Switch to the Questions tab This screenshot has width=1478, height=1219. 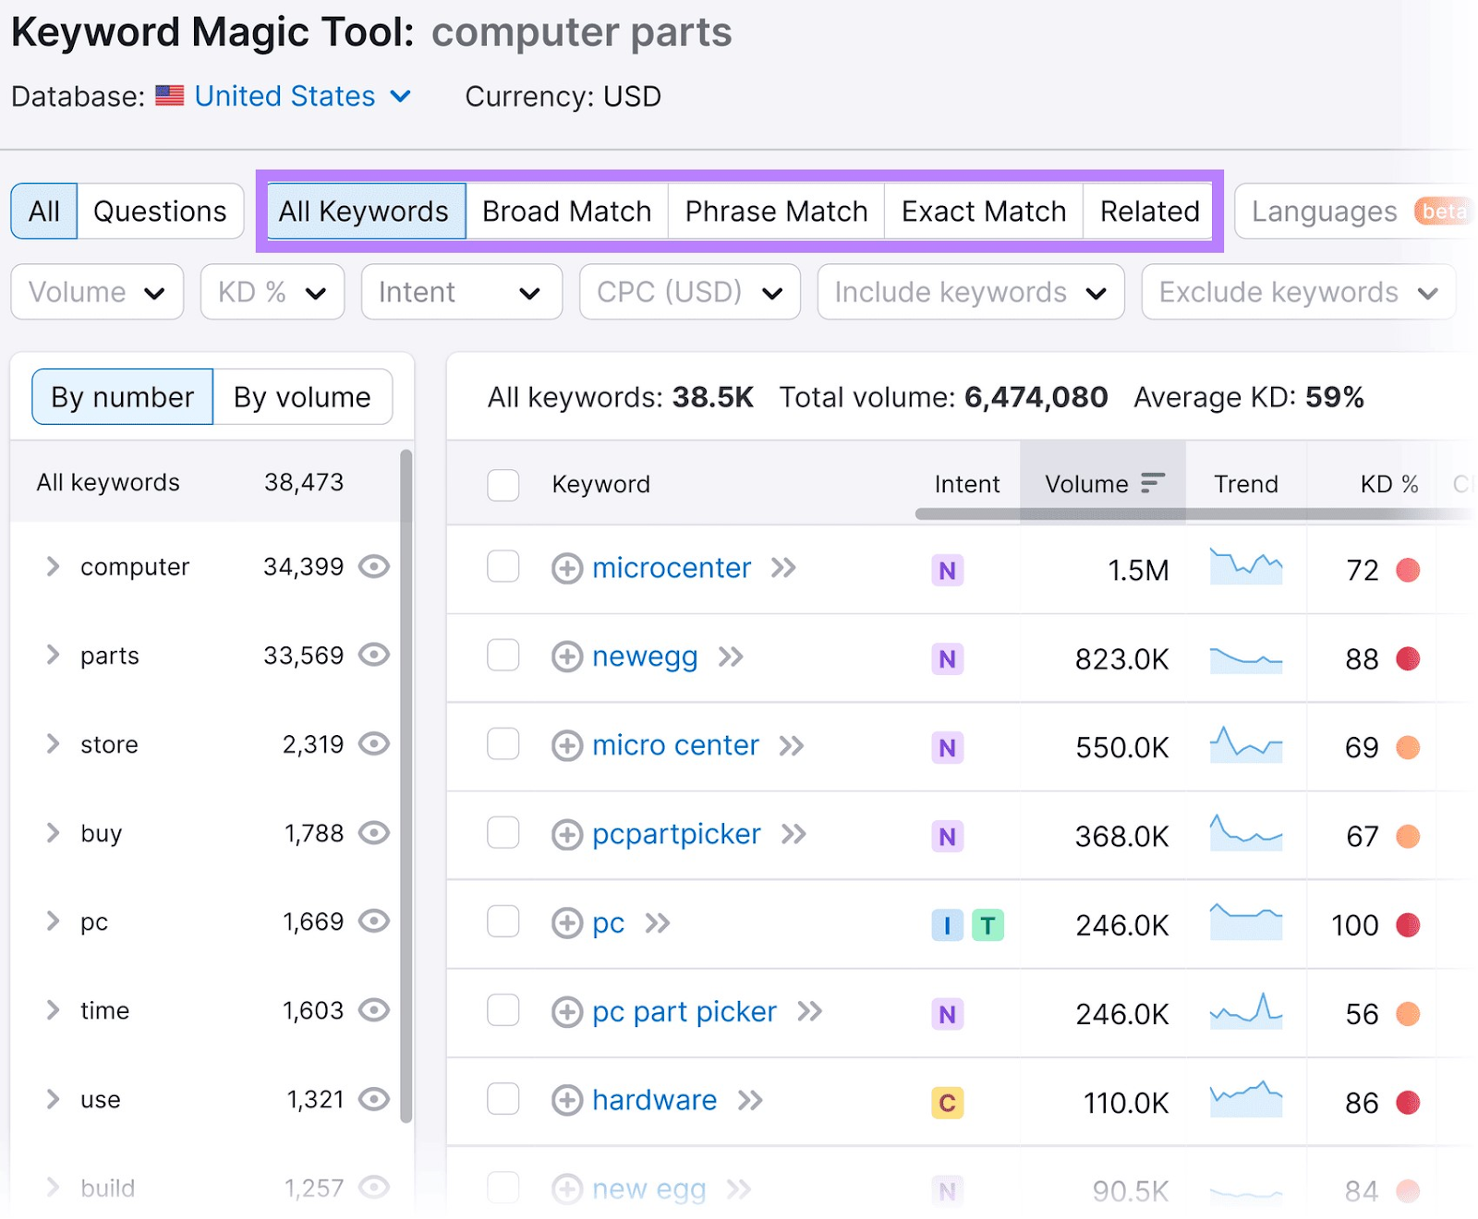tap(159, 211)
